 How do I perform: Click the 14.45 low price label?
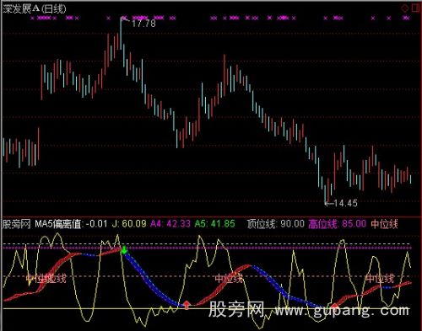(345, 203)
